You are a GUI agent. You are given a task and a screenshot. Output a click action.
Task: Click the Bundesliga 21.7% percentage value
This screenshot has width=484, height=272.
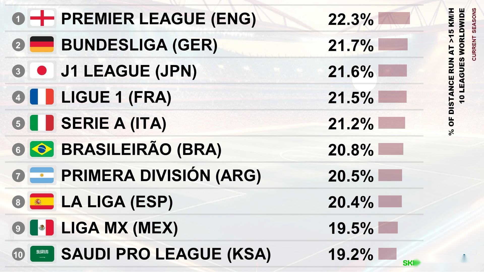pyautogui.click(x=351, y=45)
